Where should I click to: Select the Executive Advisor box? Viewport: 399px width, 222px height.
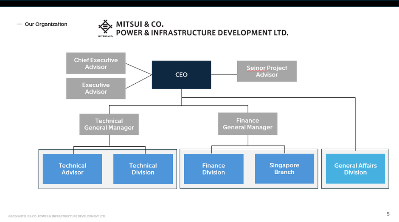coord(96,88)
